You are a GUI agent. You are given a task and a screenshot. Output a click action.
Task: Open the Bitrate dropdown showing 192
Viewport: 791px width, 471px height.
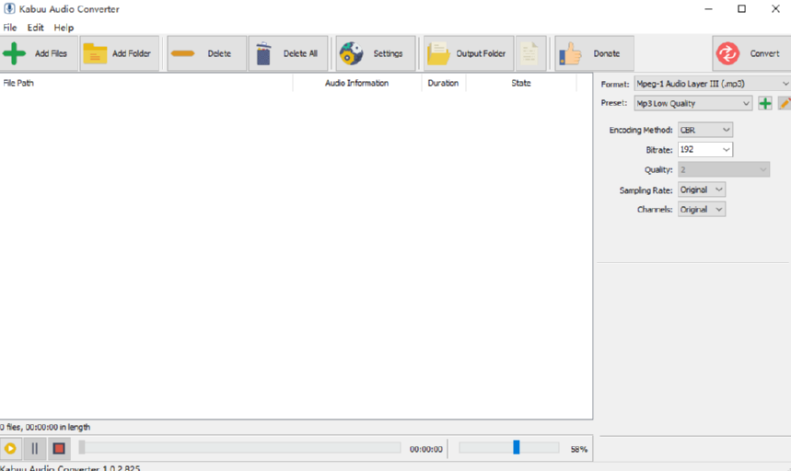(705, 150)
